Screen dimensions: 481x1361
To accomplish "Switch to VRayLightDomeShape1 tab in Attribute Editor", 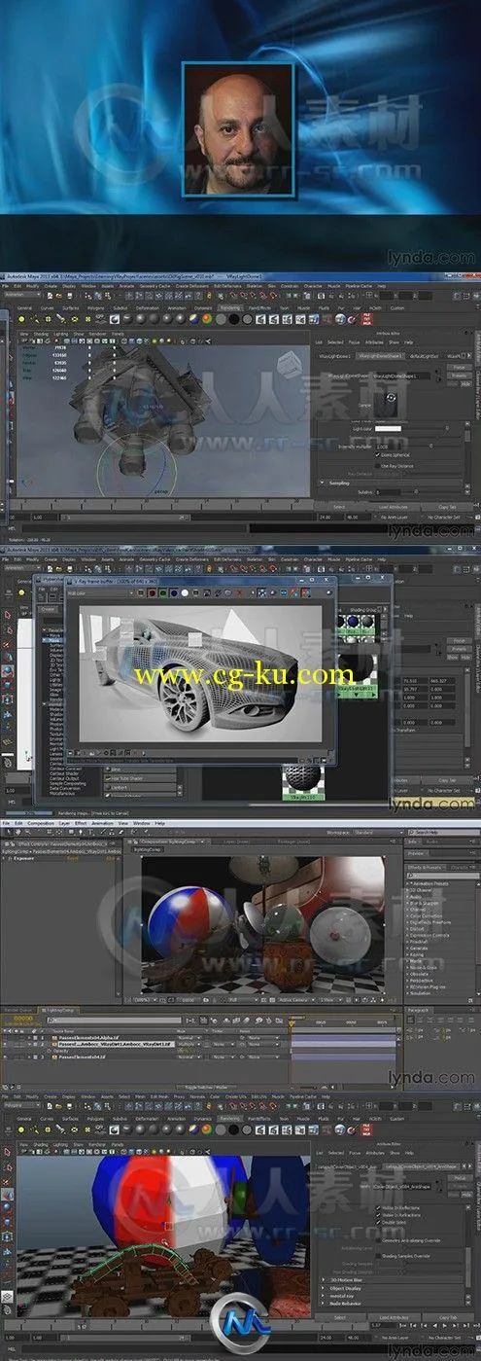I will (x=379, y=356).
